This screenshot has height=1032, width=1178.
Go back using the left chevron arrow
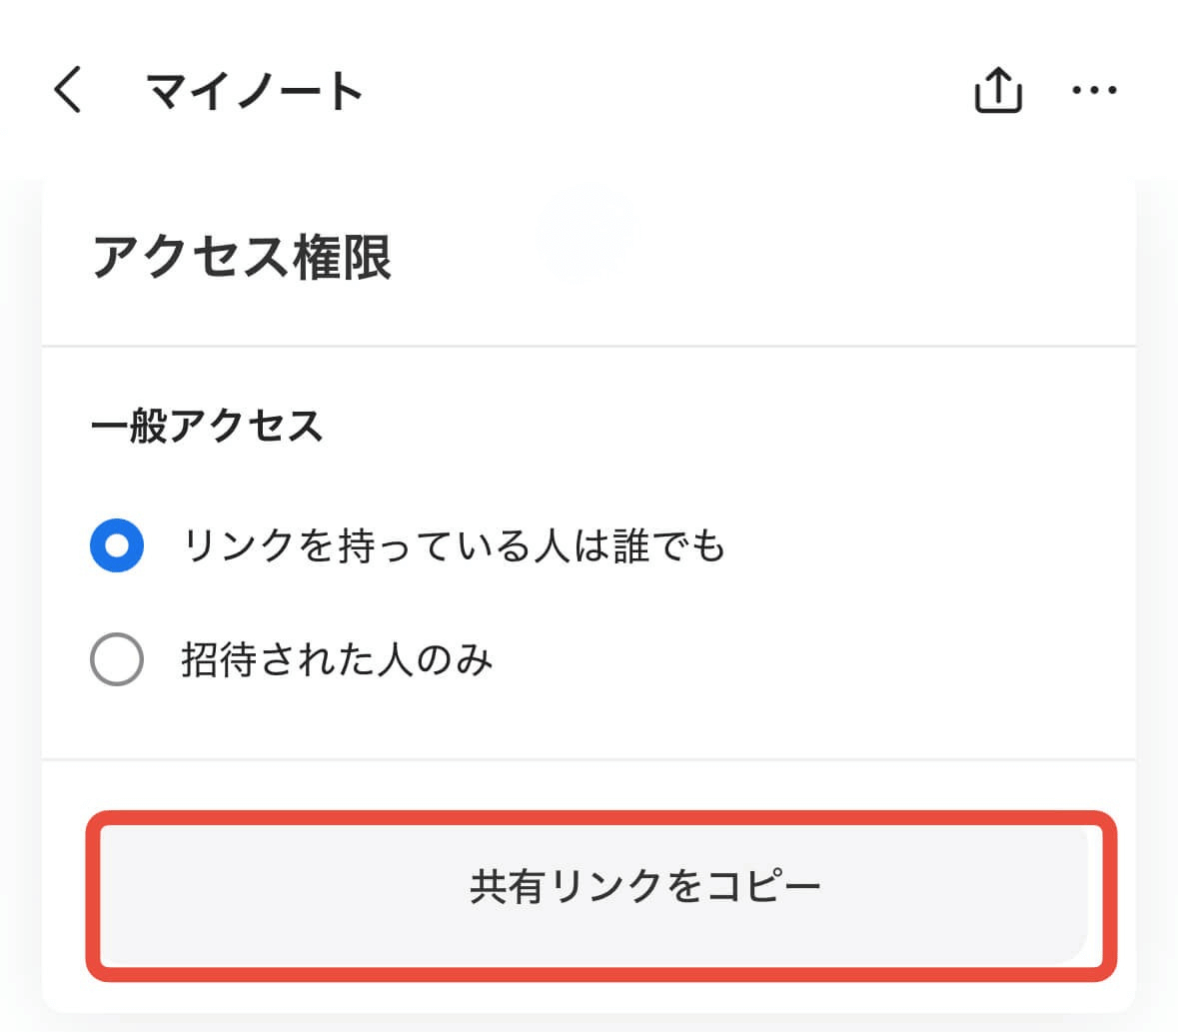click(x=68, y=90)
